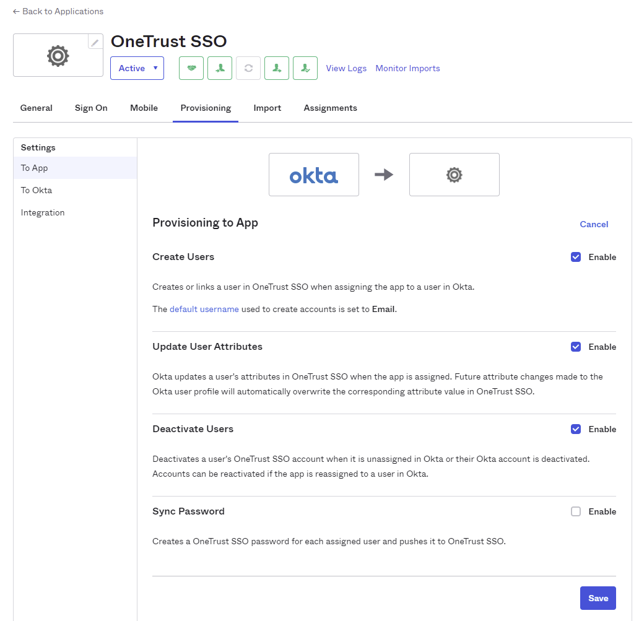This screenshot has width=639, height=621.
Task: Uncheck Deactivate Users Enable checkbox
Action: [x=576, y=429]
